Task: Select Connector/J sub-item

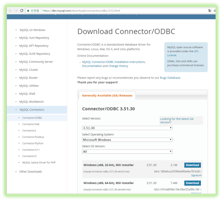Action: pos(29,131)
